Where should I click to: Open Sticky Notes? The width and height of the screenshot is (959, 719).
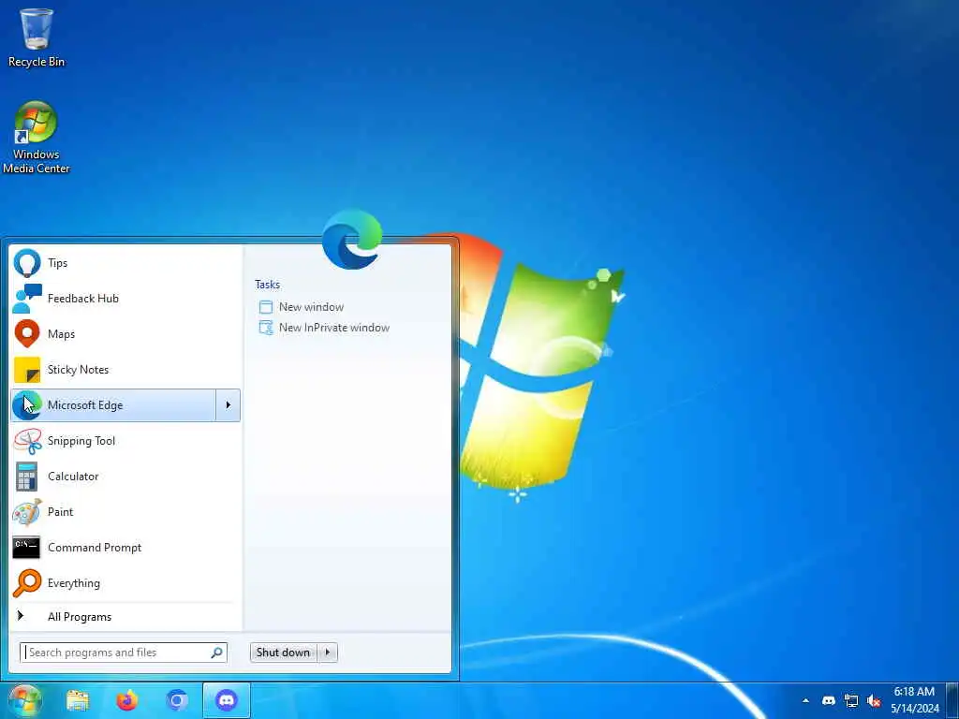pos(125,369)
